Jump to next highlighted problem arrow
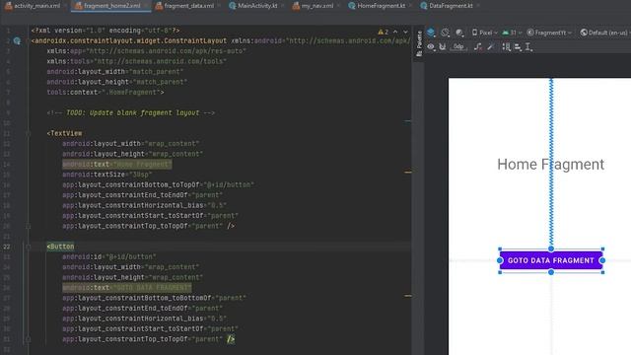Image resolution: width=631 pixels, height=355 pixels. tap(405, 32)
